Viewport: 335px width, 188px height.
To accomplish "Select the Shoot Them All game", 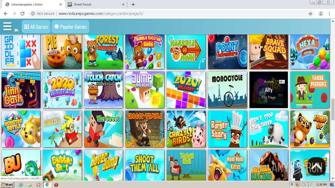I will pos(145,165).
